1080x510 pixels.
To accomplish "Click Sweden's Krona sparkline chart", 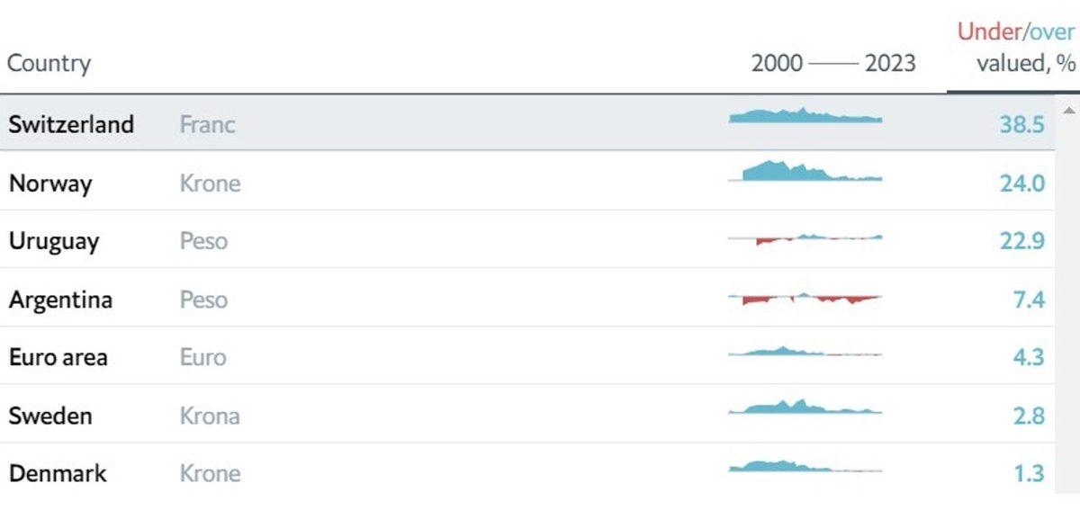I will (805, 408).
